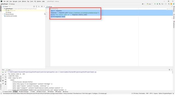Click pythonProject breadcrumb in navigation bar
Screen dimensions: 175x98
[x=4, y=4]
